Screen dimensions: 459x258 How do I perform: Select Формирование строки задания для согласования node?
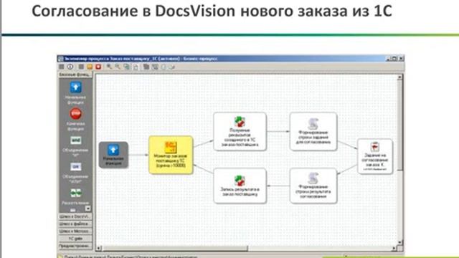(313, 132)
